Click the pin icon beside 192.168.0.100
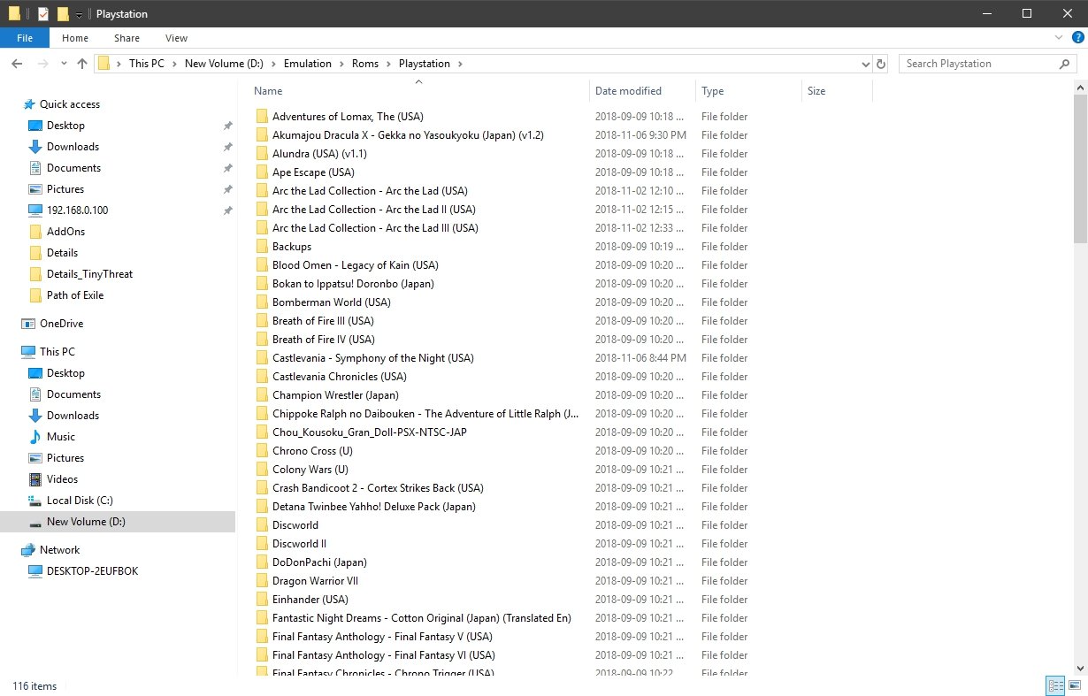The image size is (1088, 696). [227, 210]
